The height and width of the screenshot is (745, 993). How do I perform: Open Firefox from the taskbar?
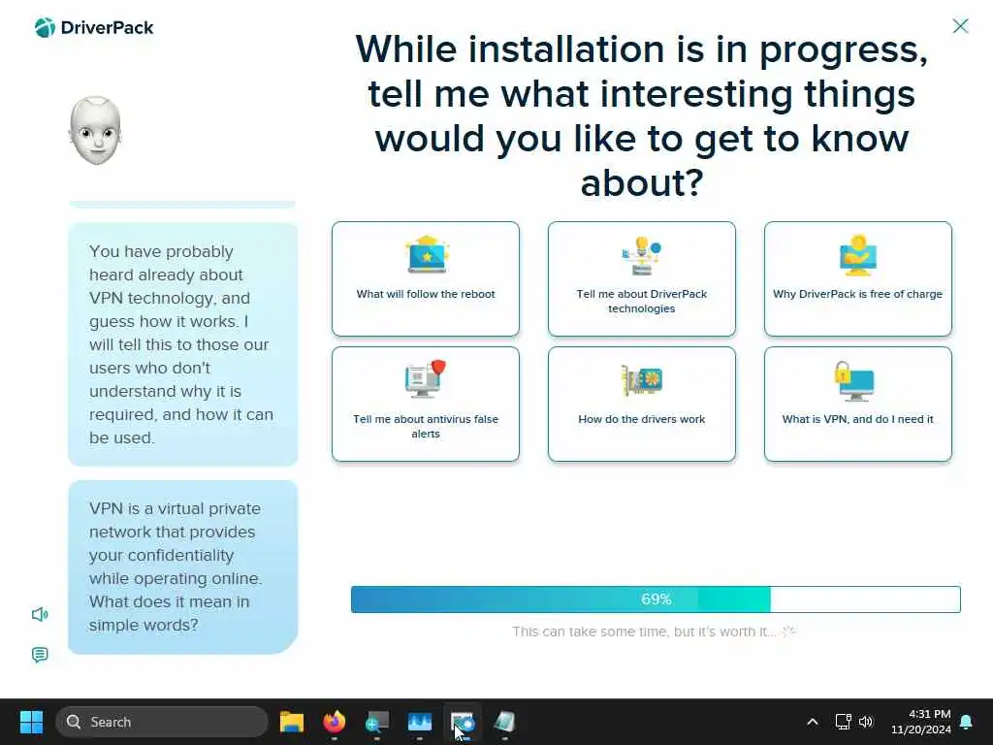[335, 722]
